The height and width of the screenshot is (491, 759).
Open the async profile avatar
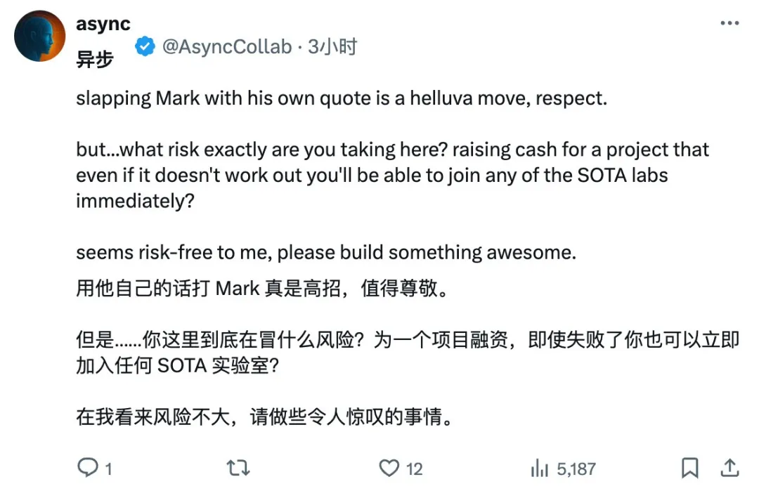(40, 36)
